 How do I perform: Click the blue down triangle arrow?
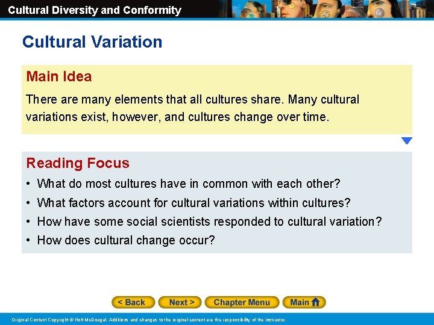point(407,141)
